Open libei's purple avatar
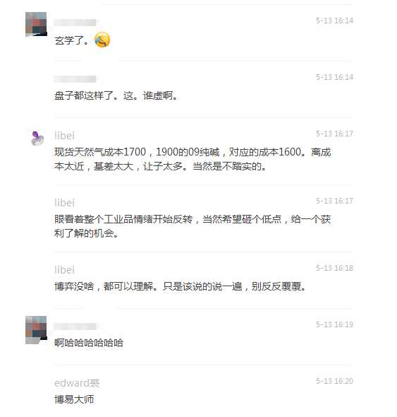The height and width of the screenshot is (417, 397). pyautogui.click(x=37, y=139)
